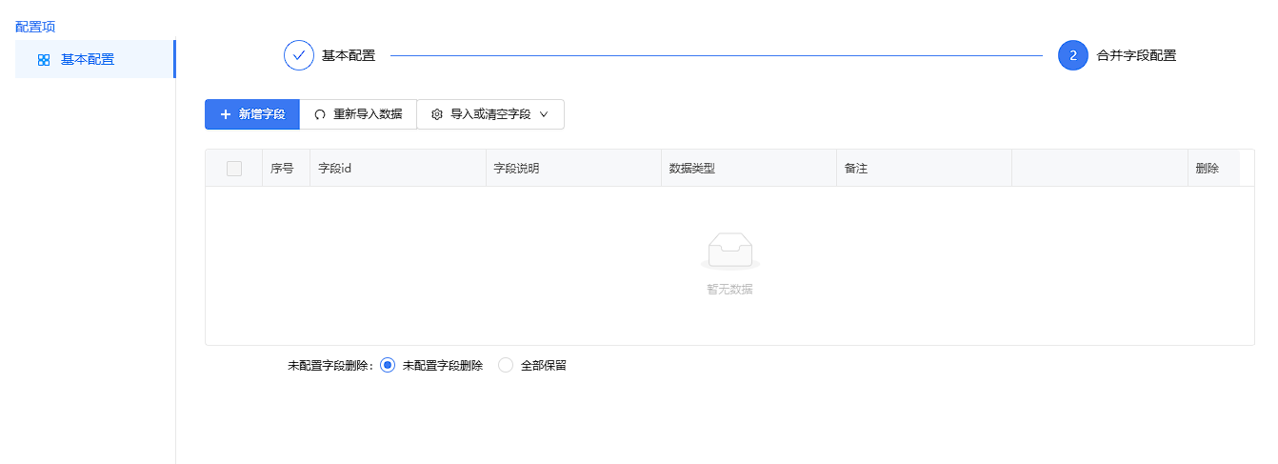The width and height of the screenshot is (1278, 464).
Task: Expand chevron arrow of 导入或清空字段
Action: tap(544, 114)
